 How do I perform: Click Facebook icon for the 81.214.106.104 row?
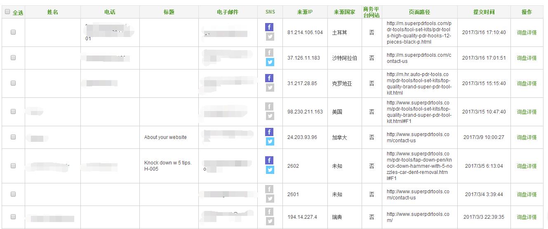coord(269,27)
